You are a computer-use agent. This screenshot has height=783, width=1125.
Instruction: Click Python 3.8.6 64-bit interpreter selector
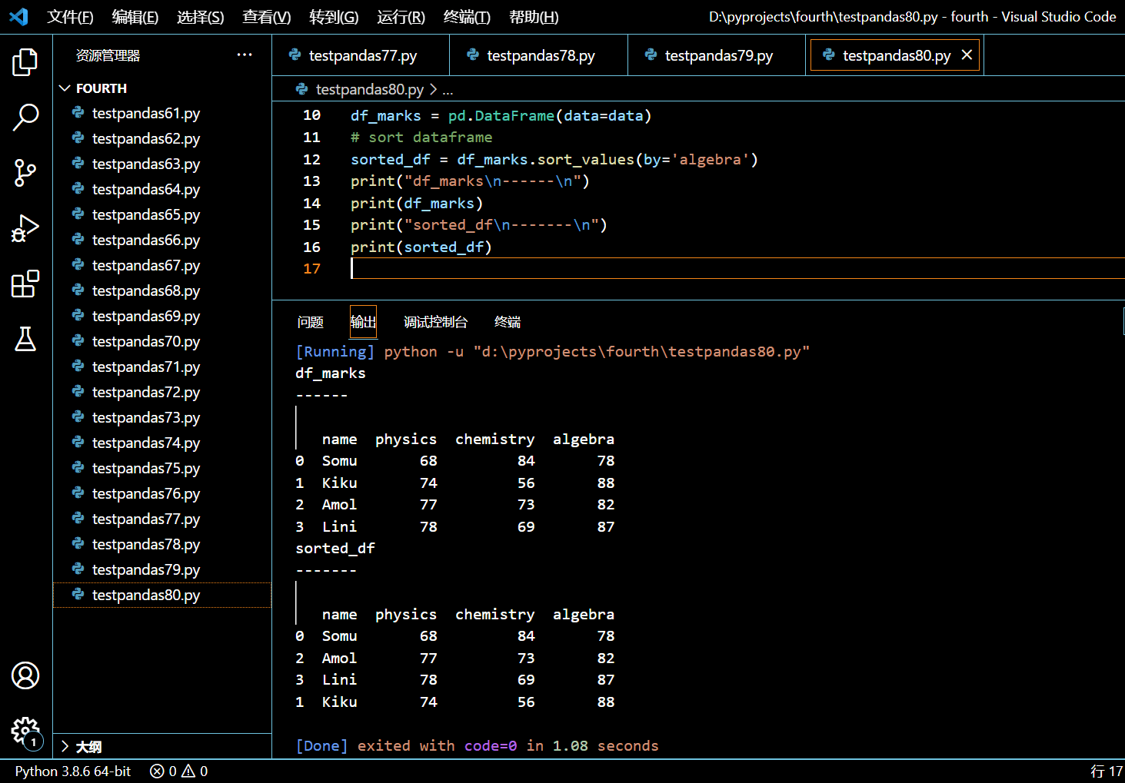(x=73, y=771)
